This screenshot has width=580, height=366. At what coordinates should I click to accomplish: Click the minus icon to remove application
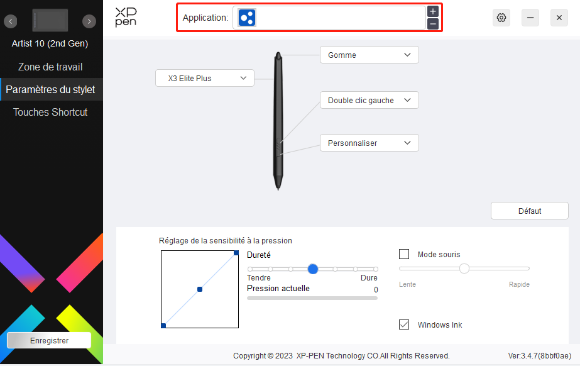click(x=433, y=24)
